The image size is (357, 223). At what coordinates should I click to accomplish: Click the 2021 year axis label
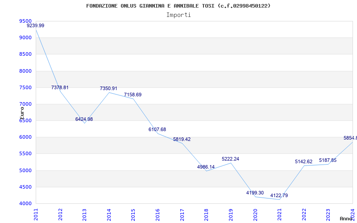(x=279, y=215)
